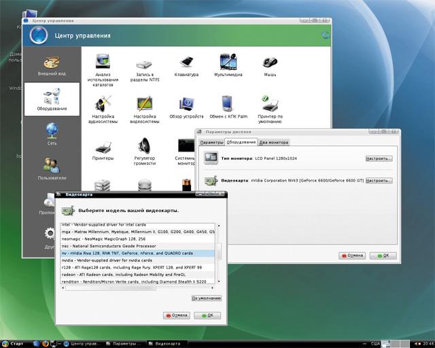Select Внешний вид category in sidebar

[x=52, y=65]
